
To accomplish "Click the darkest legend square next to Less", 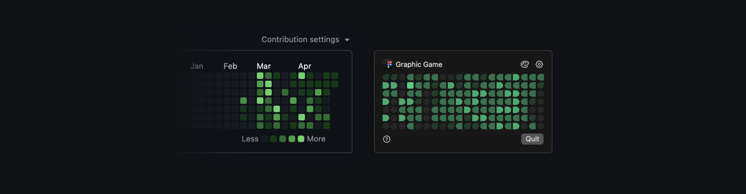I will click(x=265, y=139).
